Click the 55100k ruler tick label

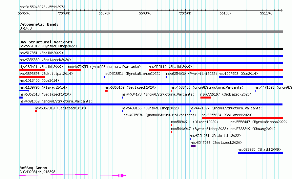(225, 13)
